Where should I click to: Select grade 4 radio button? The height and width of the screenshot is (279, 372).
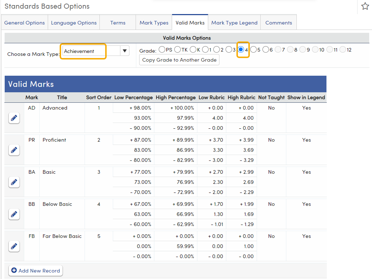coord(241,49)
